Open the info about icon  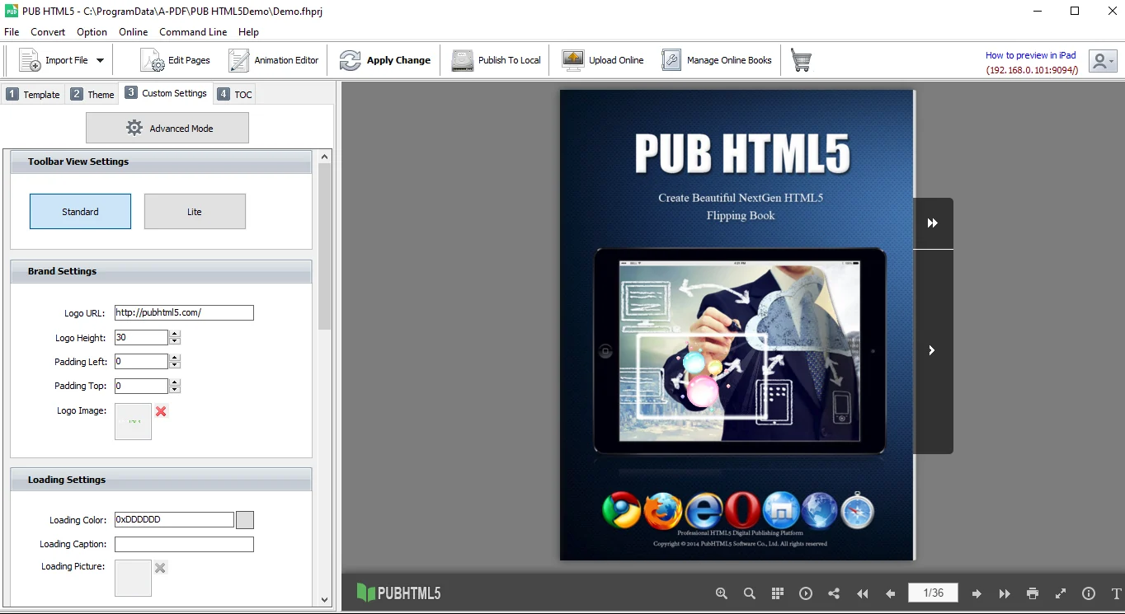point(1089,593)
